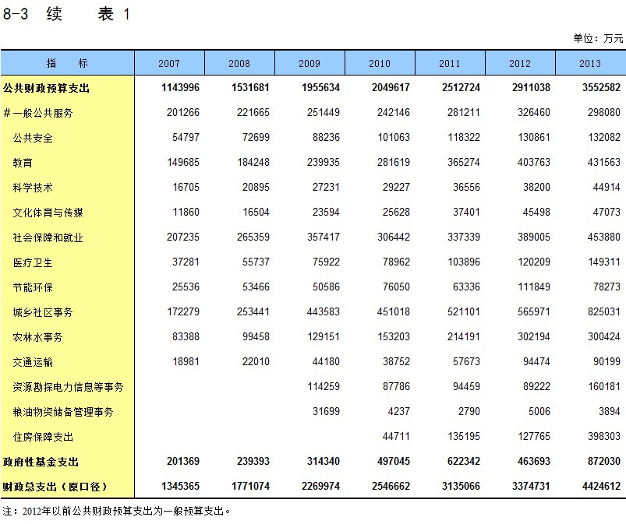Click the 节能环保 row label
The height and width of the screenshot is (524, 626).
tap(33, 287)
